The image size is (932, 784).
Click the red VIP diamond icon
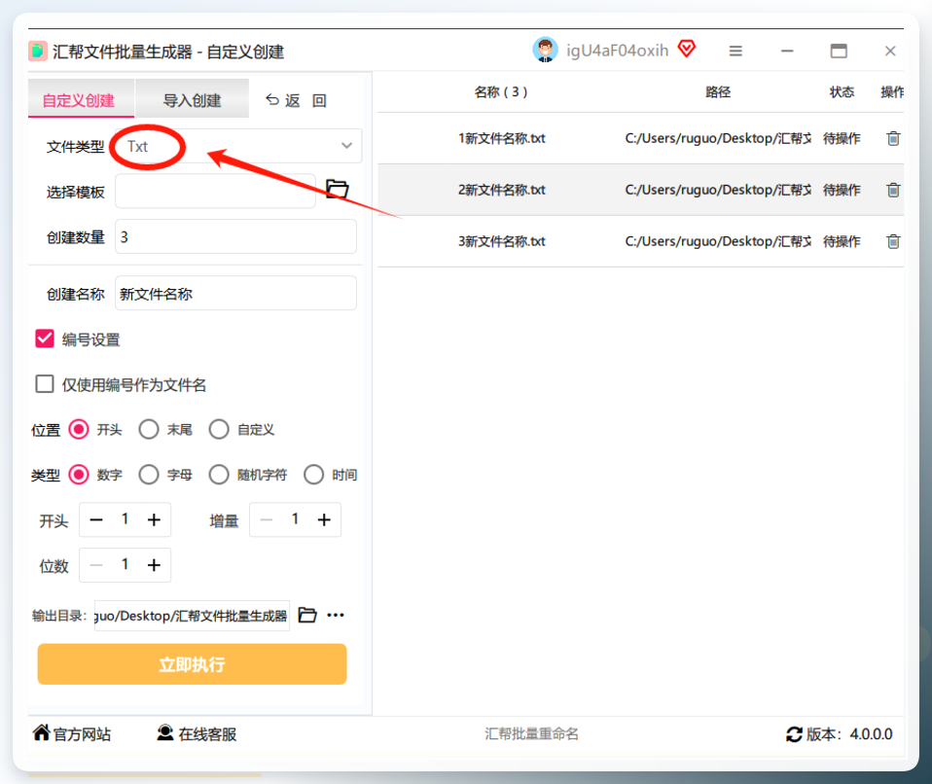[x=687, y=49]
